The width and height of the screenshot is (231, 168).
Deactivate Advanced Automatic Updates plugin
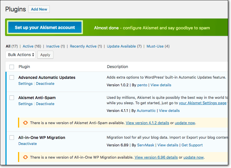click(x=45, y=84)
